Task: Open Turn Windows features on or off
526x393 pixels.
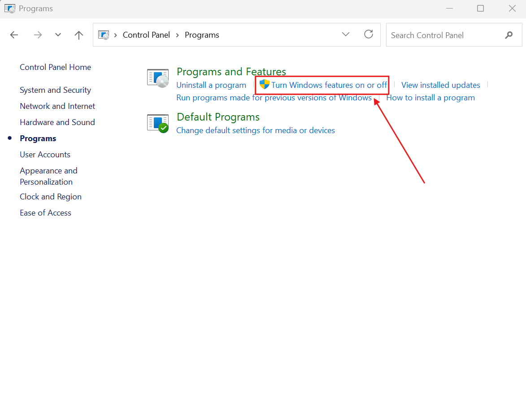Action: [329, 85]
